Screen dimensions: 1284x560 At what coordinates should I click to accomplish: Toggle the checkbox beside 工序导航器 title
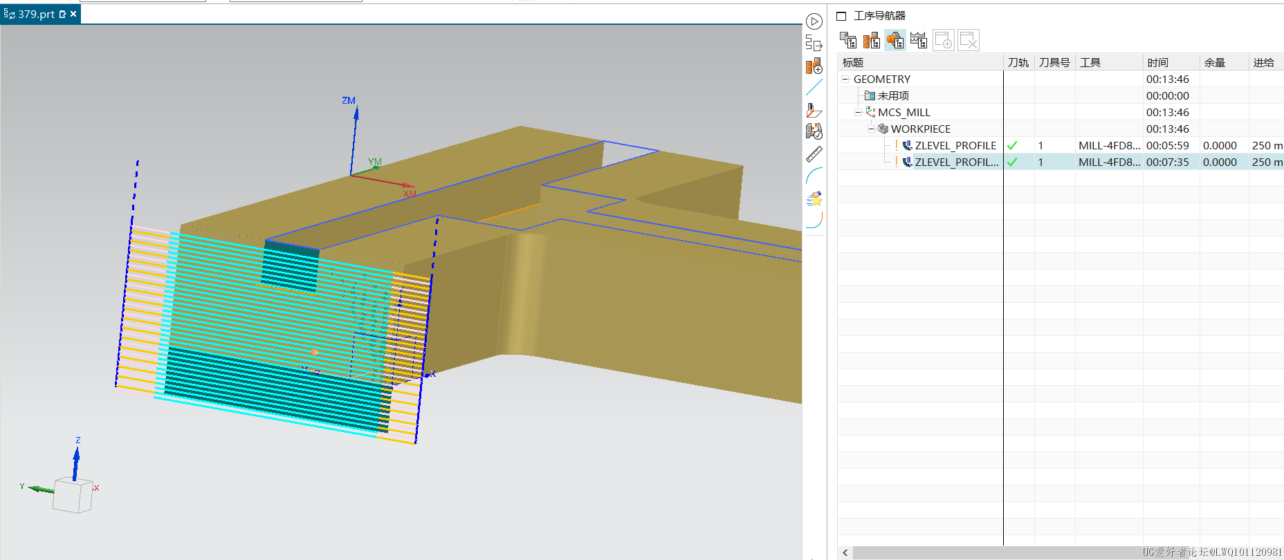point(841,16)
